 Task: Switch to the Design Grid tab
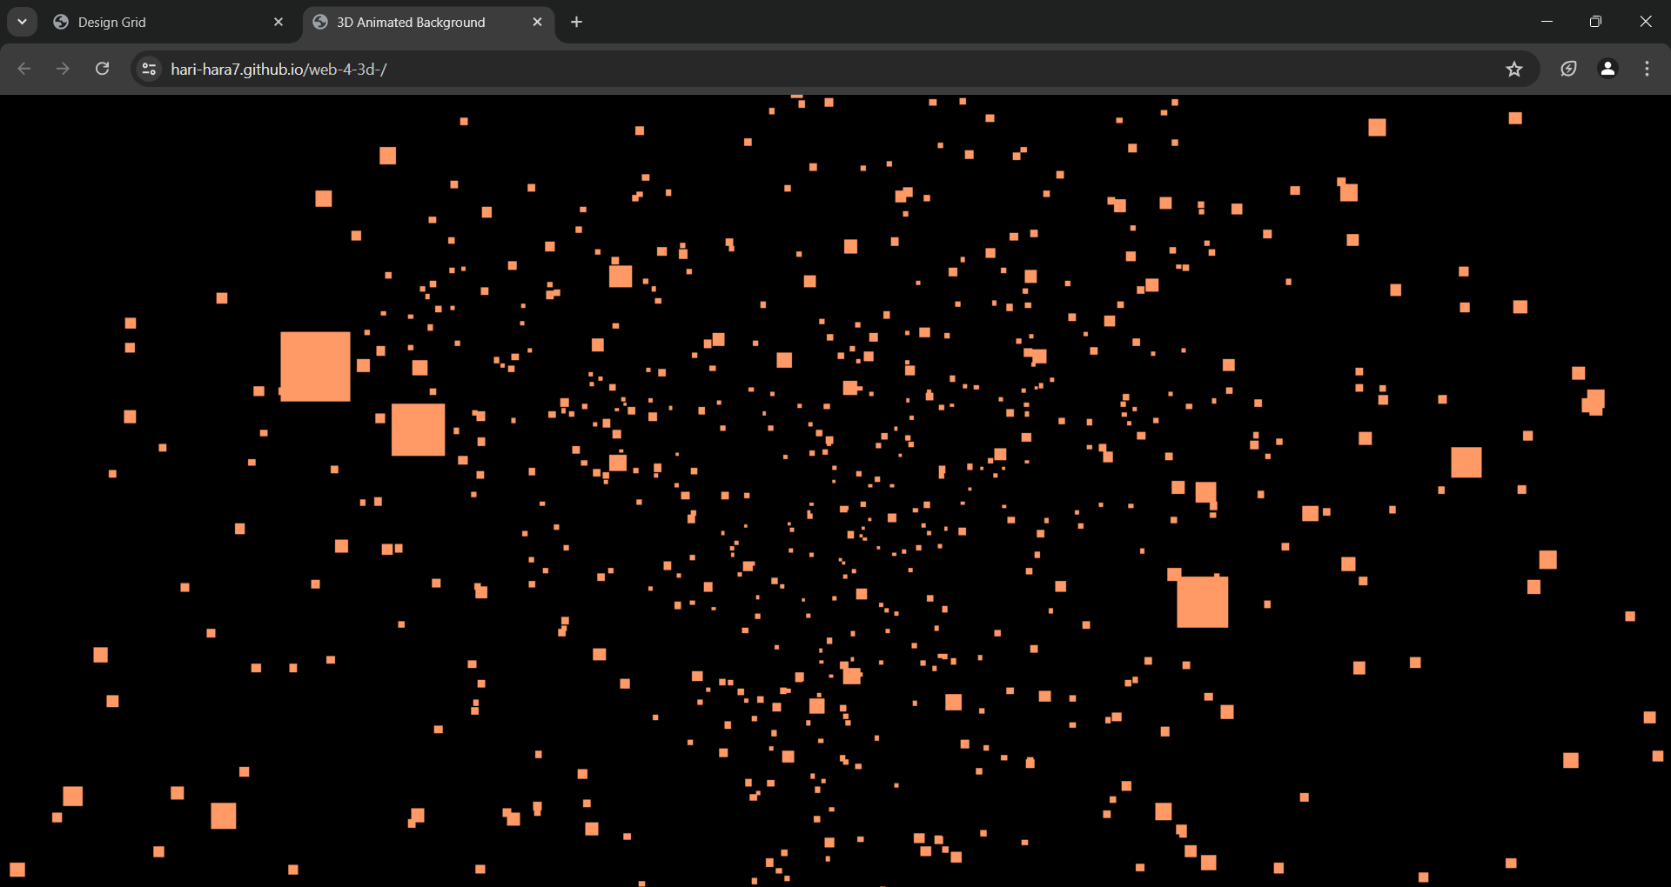(170, 22)
